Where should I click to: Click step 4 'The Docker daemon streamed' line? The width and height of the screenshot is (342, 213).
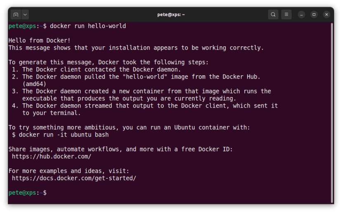(x=145, y=106)
